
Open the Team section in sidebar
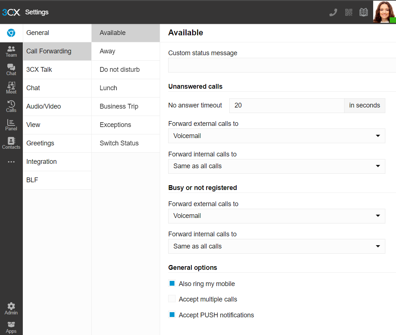coord(11,52)
